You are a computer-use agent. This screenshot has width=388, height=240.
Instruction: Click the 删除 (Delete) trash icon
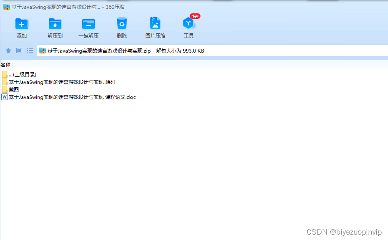coord(122,23)
